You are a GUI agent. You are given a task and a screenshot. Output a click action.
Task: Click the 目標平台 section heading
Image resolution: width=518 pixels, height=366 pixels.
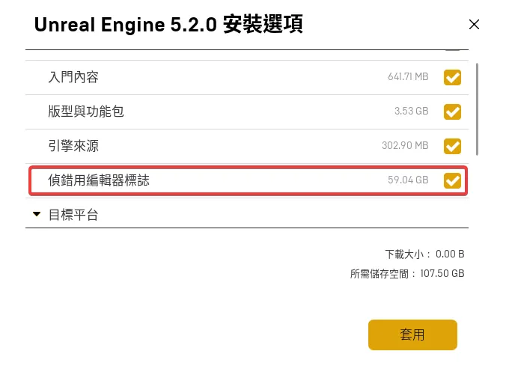pos(73,215)
